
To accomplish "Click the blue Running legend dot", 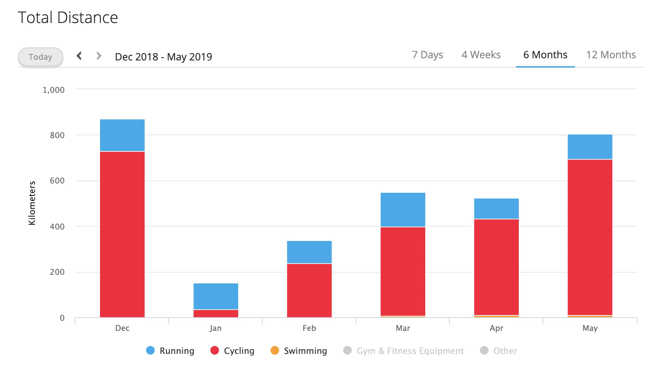I will [150, 350].
